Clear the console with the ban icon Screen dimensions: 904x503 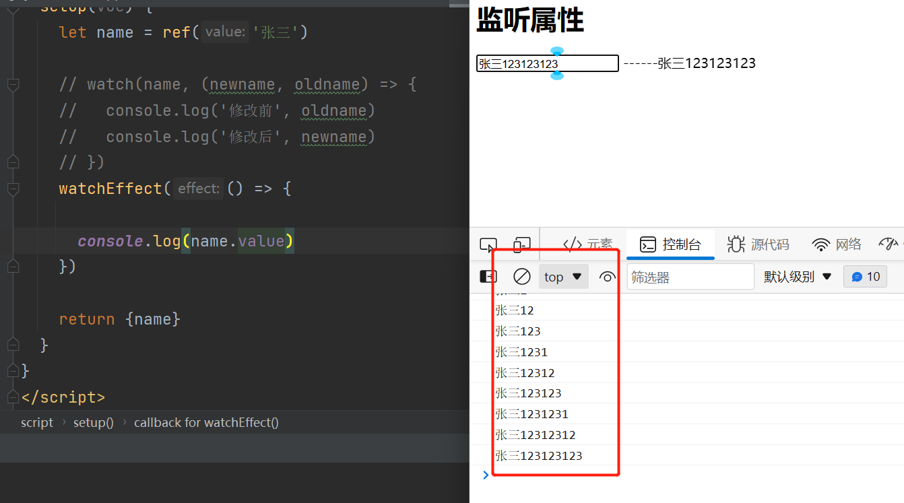pos(522,277)
